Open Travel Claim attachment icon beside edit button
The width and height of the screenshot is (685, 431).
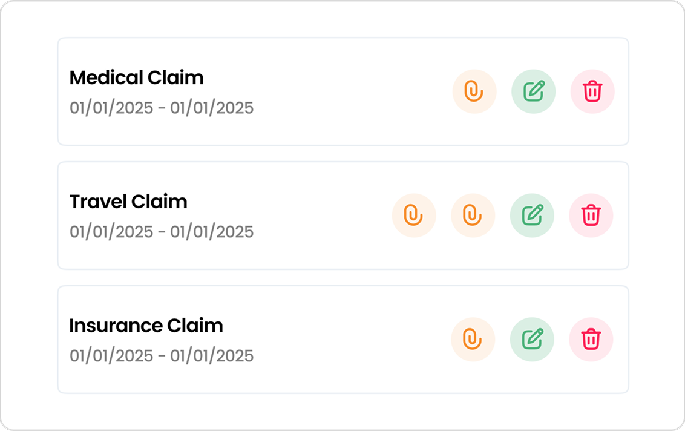(473, 215)
